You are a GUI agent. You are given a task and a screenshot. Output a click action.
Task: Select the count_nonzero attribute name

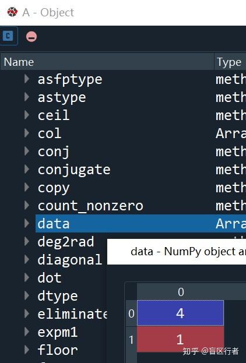click(90, 206)
